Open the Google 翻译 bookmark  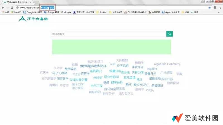click(x=51, y=12)
